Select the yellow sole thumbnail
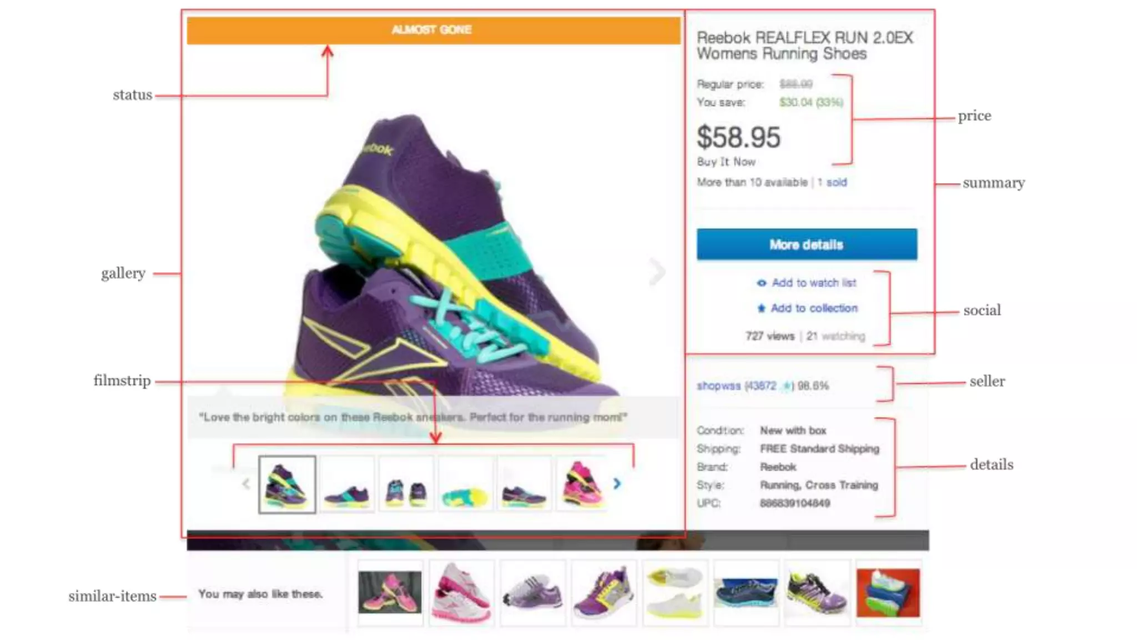This screenshot has height=640, width=1137. [465, 484]
